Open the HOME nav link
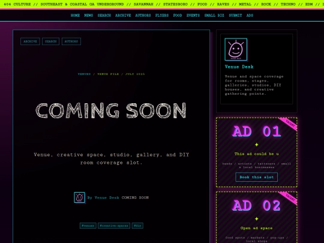This screenshot has height=243, width=324. tap(75, 15)
